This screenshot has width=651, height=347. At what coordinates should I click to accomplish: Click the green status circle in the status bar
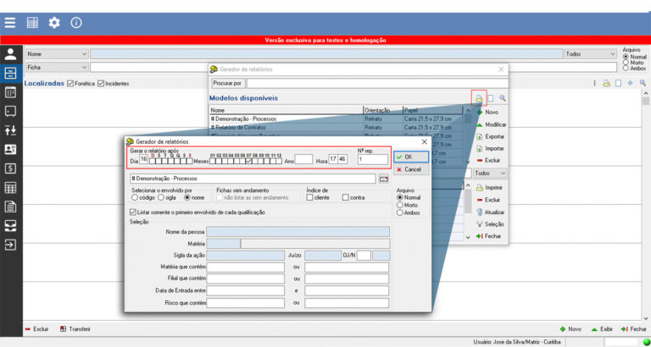645,343
